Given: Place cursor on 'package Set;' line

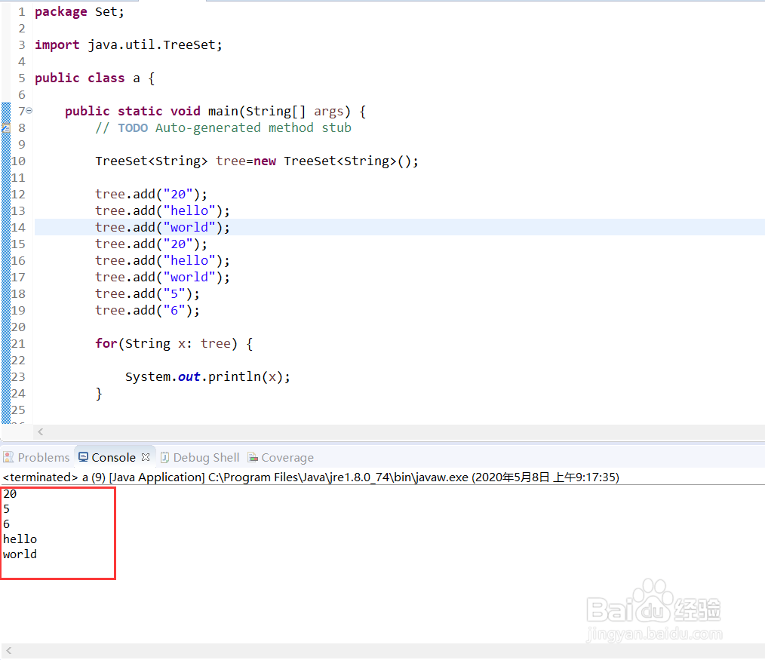Looking at the screenshot, I should pos(79,12).
